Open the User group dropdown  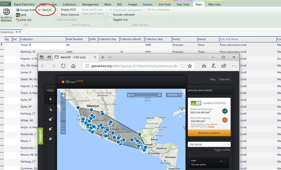pyautogui.click(x=209, y=144)
